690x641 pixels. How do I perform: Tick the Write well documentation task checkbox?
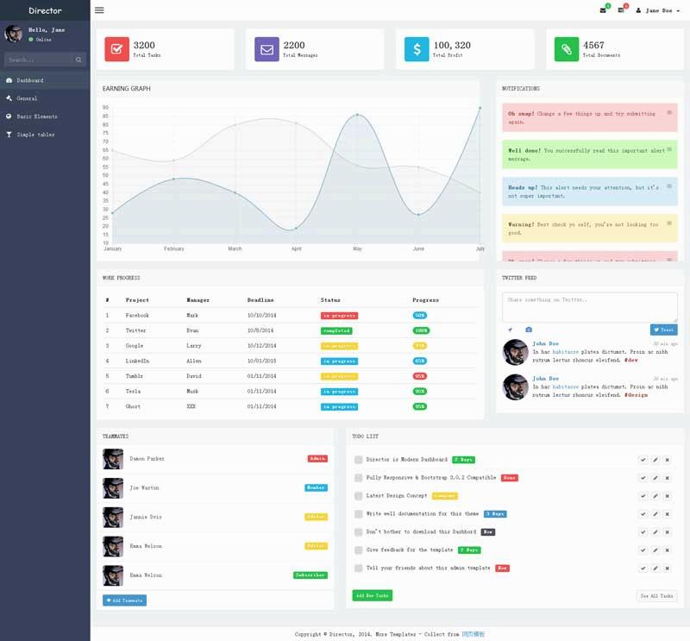click(x=359, y=514)
